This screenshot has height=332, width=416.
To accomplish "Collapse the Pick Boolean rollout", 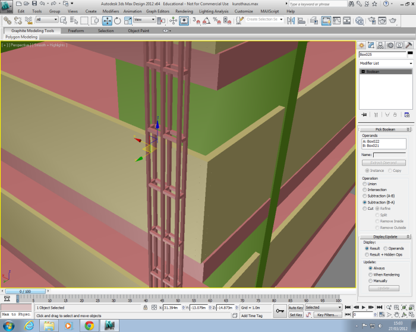I will (386, 129).
